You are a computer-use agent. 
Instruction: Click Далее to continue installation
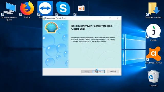click(99, 72)
